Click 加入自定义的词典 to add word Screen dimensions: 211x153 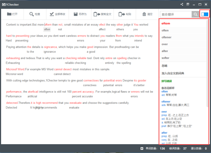(172, 74)
